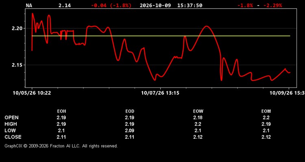The width and height of the screenshot is (305, 162).
Task: Click the CLOSE row label
Action: (x=13, y=137)
